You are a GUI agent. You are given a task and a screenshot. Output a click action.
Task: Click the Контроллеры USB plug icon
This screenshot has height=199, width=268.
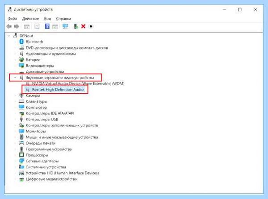pos(21,119)
